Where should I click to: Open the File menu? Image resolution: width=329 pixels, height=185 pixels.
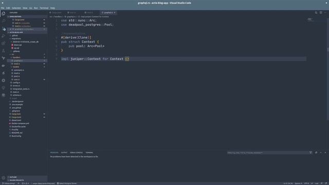coord(3,8)
